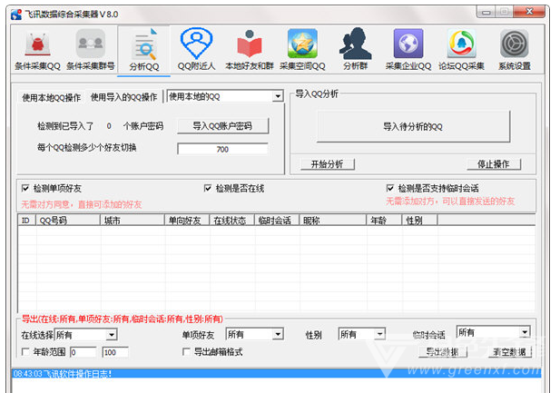Screen dimensions: 560x393
Task: Select the 分析QQ toolbar icon
Action: tap(144, 51)
